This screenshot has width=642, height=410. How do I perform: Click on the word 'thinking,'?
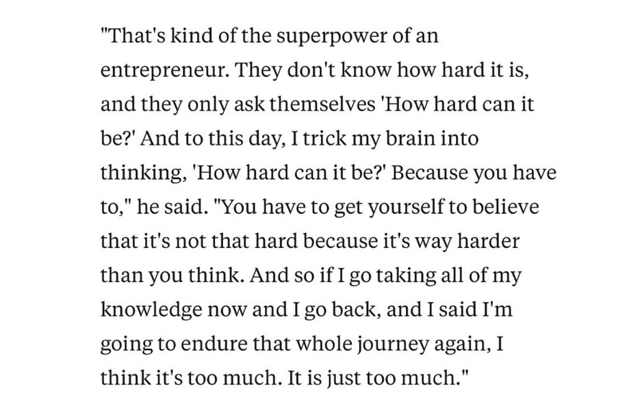[141, 174]
